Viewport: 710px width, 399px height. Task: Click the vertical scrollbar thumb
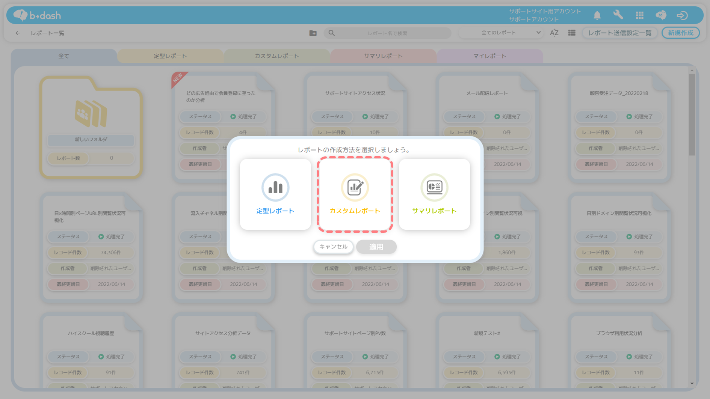coord(692,114)
